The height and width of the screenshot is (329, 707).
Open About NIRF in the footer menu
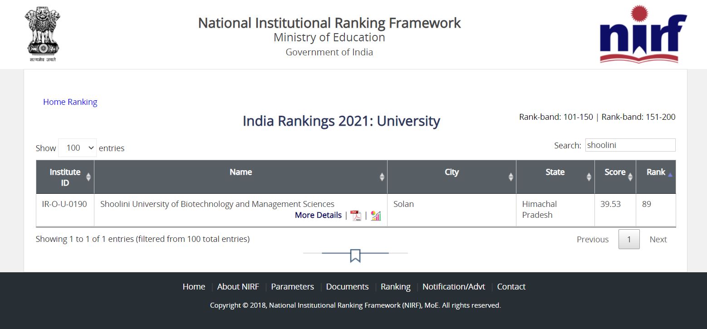point(238,287)
